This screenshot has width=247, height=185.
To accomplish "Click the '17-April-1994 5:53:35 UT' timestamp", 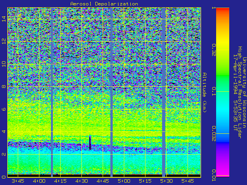I will (x=235, y=92).
